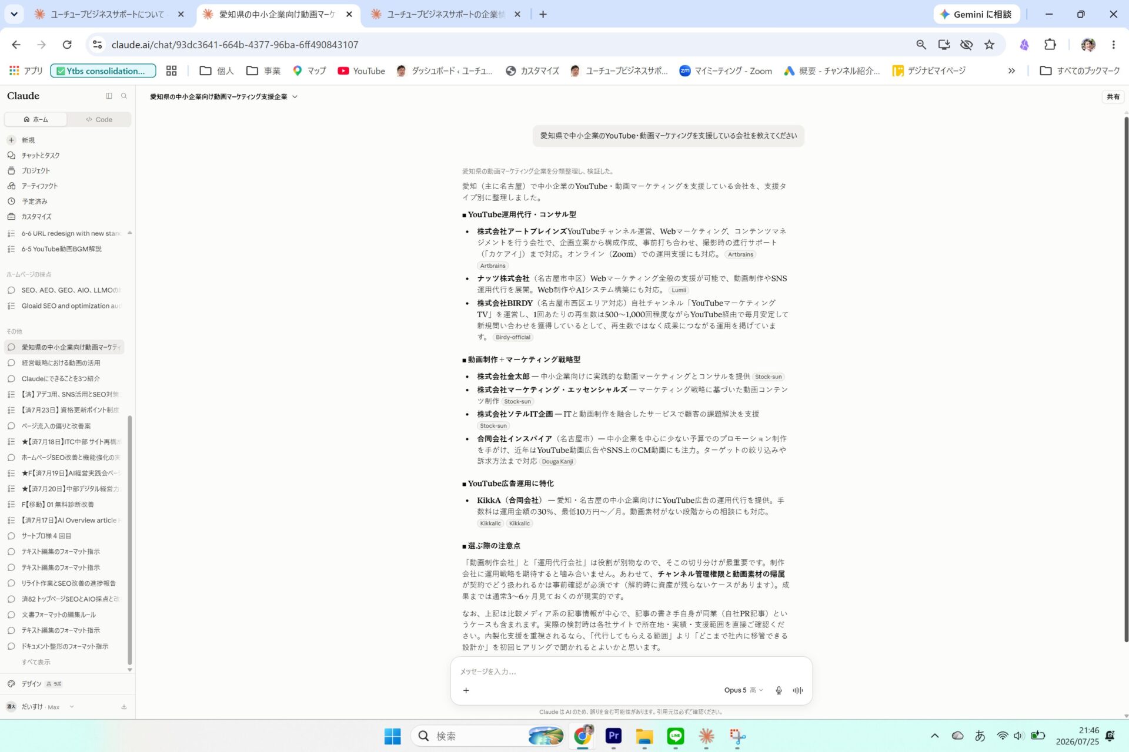This screenshot has width=1129, height=752.
Task: Open Douga Kanji citation chip
Action: [557, 461]
